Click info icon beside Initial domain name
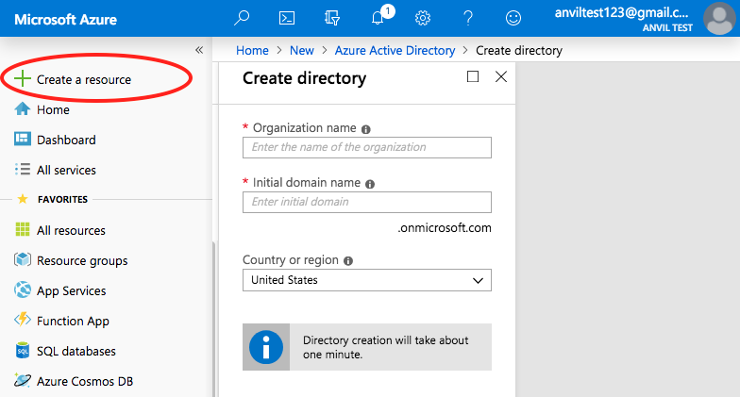 pos(370,184)
